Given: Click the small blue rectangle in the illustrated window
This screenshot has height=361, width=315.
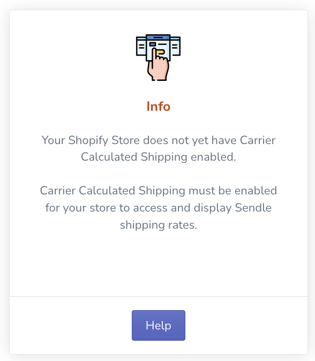Looking at the screenshot, I should click(x=153, y=44).
